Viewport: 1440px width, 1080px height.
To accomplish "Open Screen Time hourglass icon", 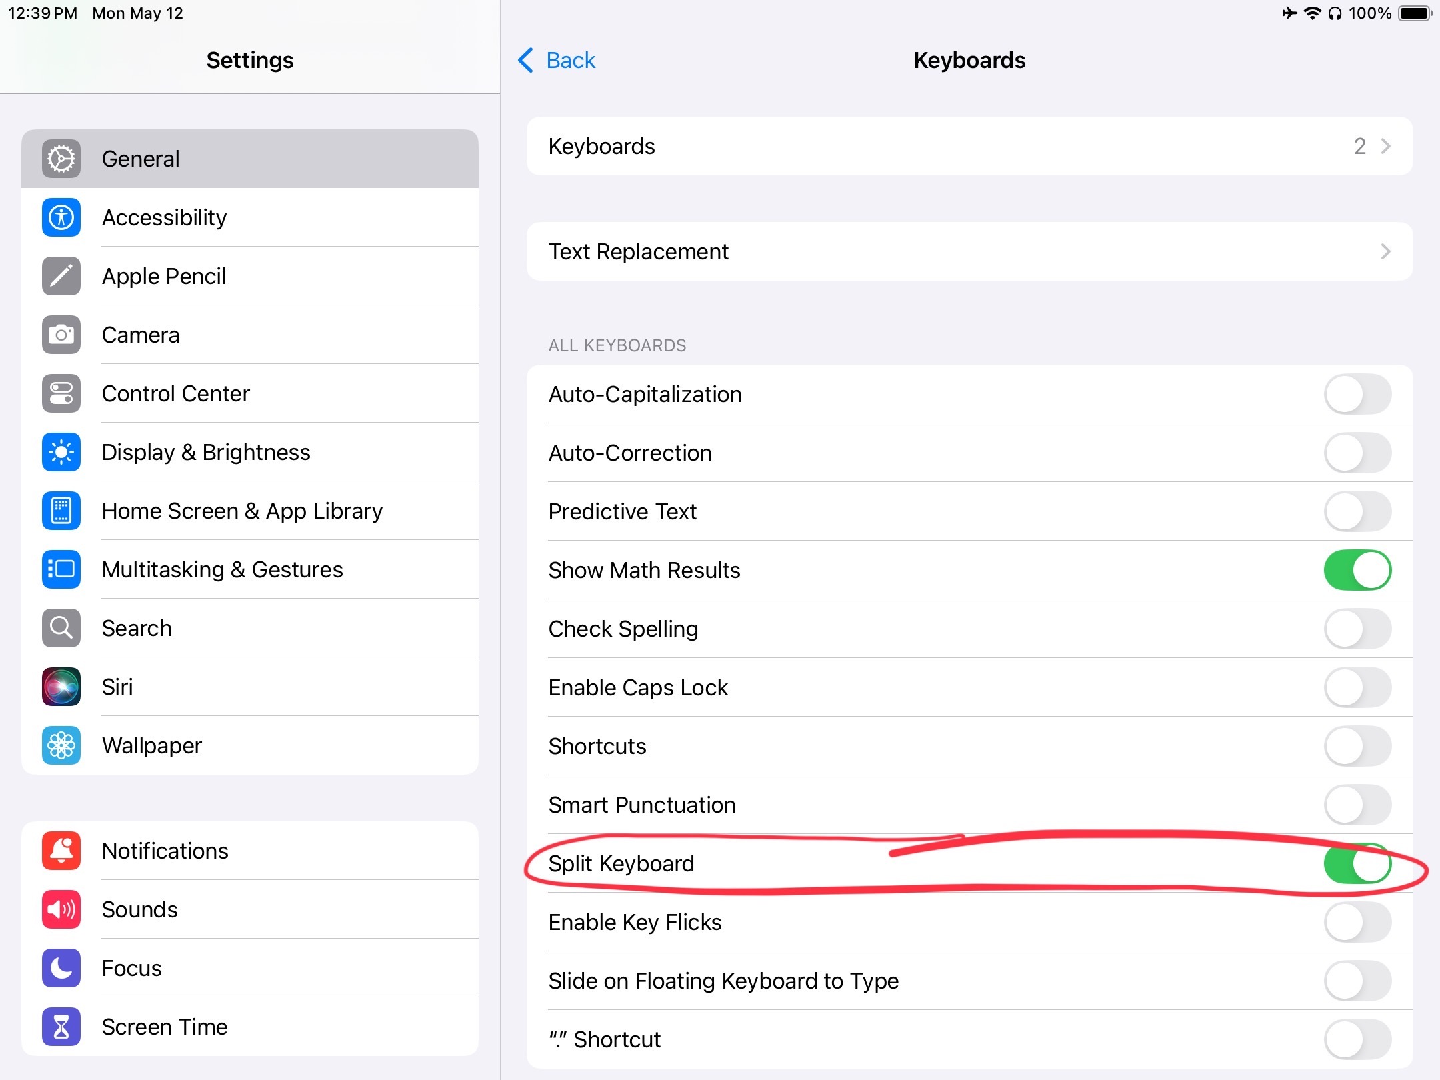I will (x=61, y=1027).
